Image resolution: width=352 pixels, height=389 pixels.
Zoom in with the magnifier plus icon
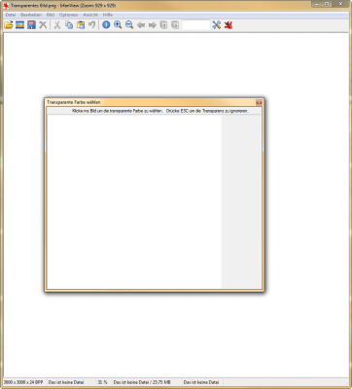point(118,25)
